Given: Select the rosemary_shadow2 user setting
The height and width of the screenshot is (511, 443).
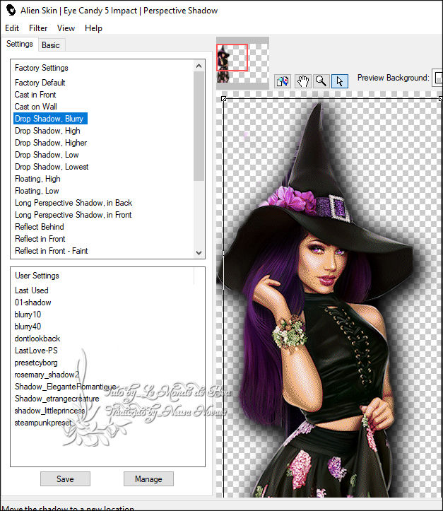Looking at the screenshot, I should (x=47, y=375).
